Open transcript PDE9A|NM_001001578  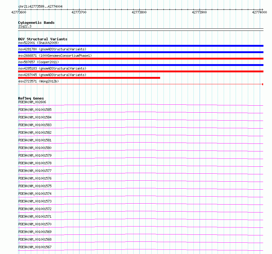(x=35, y=163)
